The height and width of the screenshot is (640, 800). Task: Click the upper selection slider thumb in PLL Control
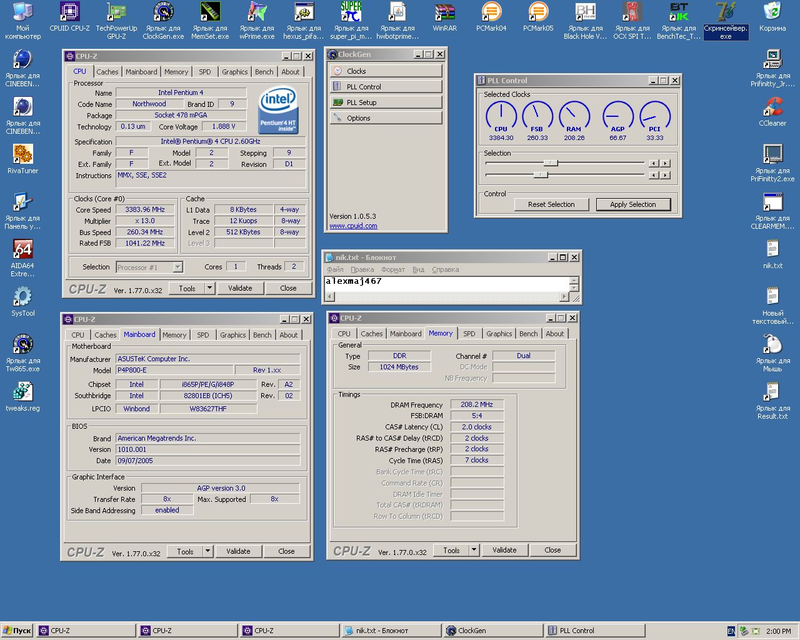click(x=551, y=163)
